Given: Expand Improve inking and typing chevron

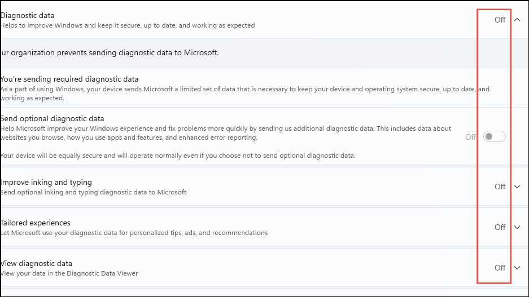Looking at the screenshot, I should 518,187.
